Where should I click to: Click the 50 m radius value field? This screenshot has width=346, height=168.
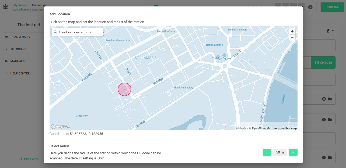pyautogui.click(x=280, y=152)
